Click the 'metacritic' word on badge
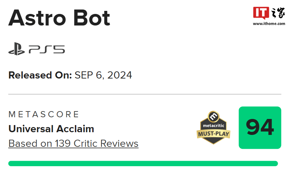 [213, 126]
